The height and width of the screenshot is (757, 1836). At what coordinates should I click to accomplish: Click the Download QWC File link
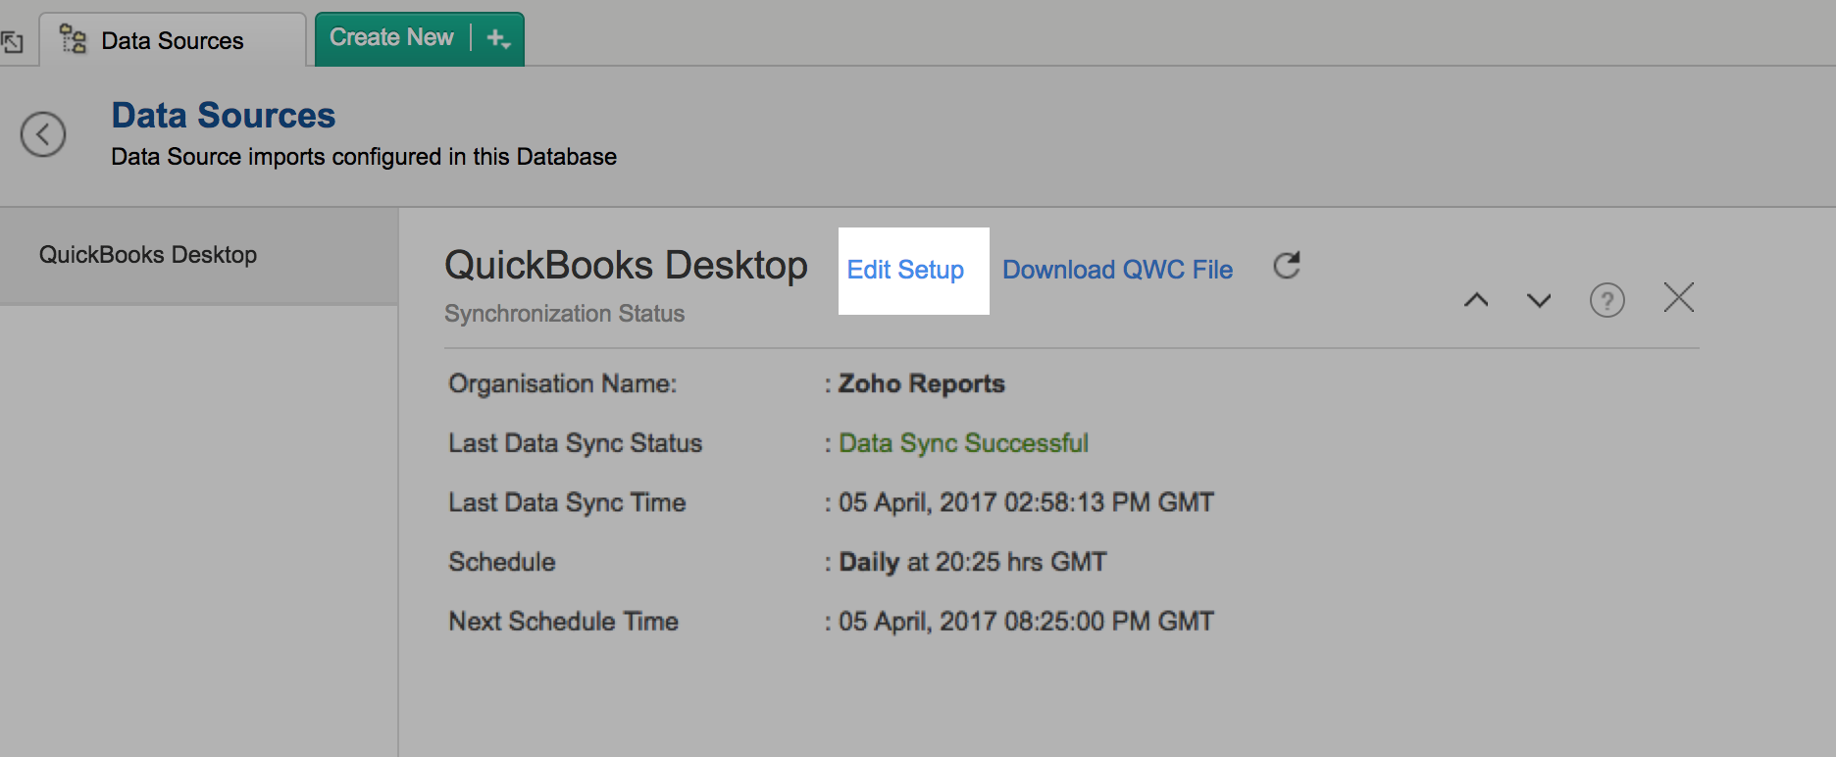[x=1117, y=270]
